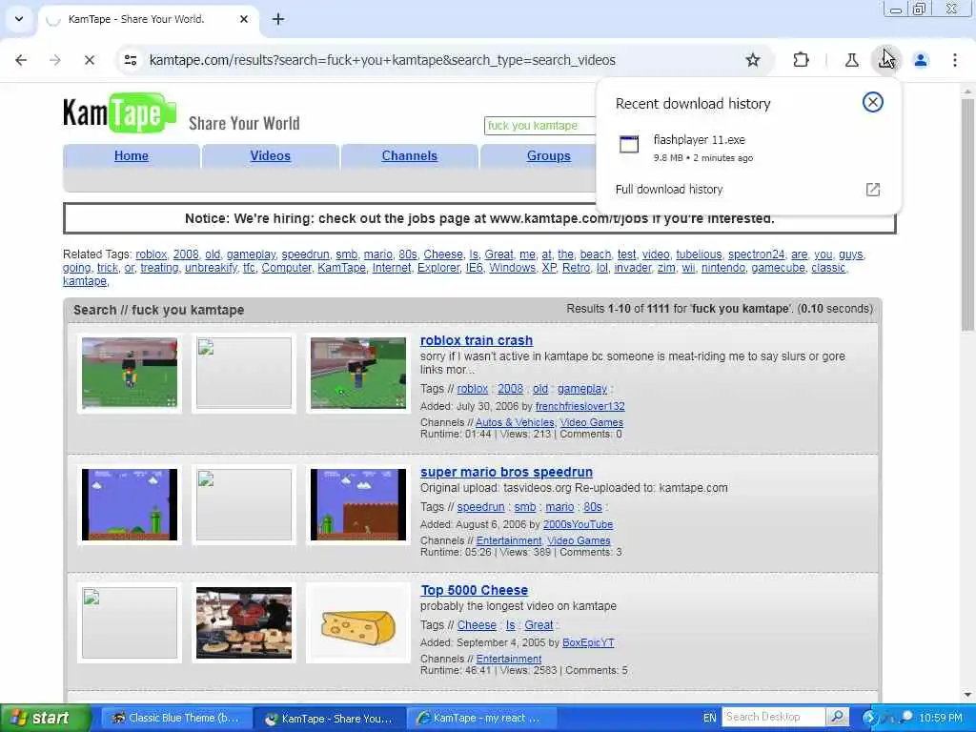Viewport: 976px width, 732px height.
Task: Open uploader BoxEpicYT profile
Action: 587,642
